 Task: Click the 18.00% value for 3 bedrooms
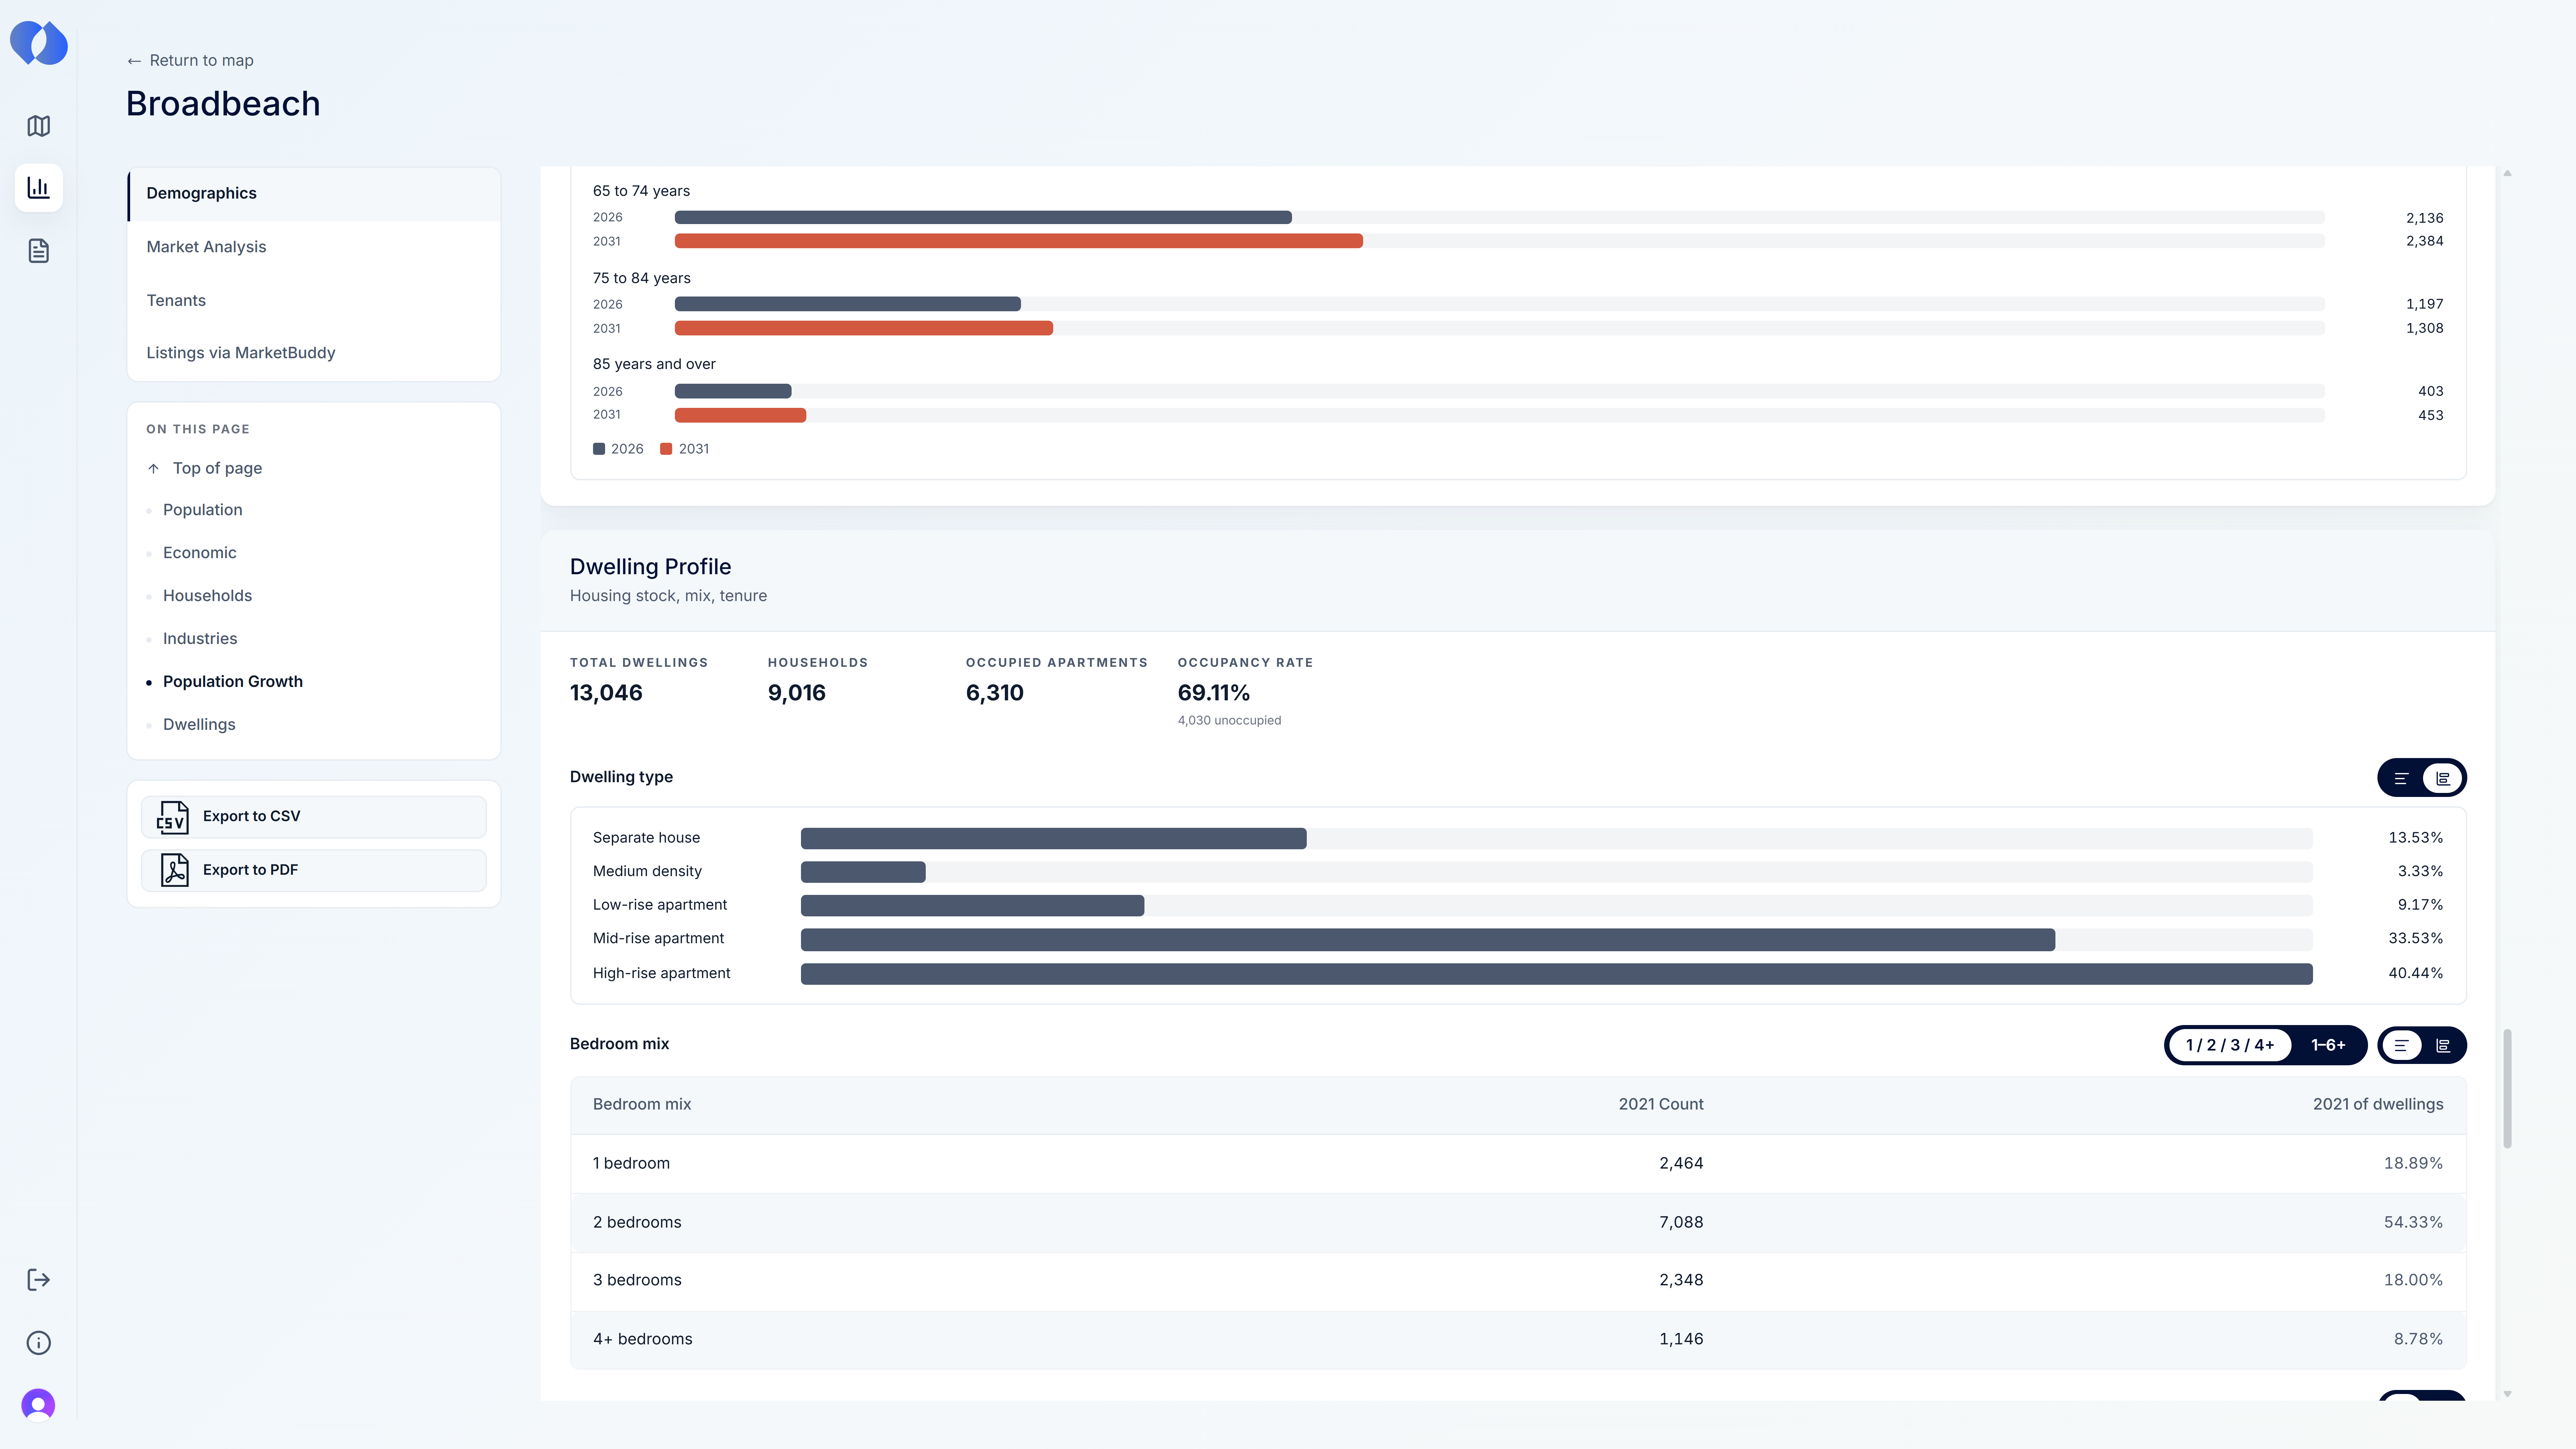click(x=2413, y=1280)
